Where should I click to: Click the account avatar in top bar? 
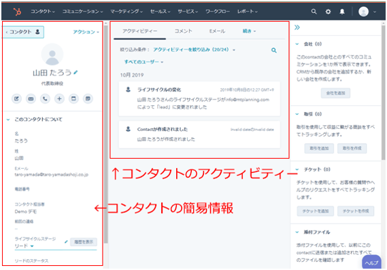[364, 12]
